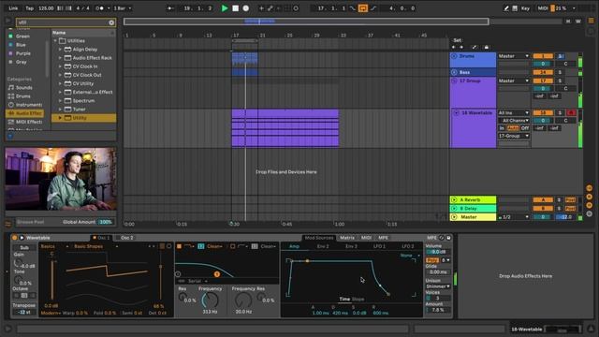Click the 125.00 tempo field
The width and height of the screenshot is (599, 337).
tap(46, 8)
